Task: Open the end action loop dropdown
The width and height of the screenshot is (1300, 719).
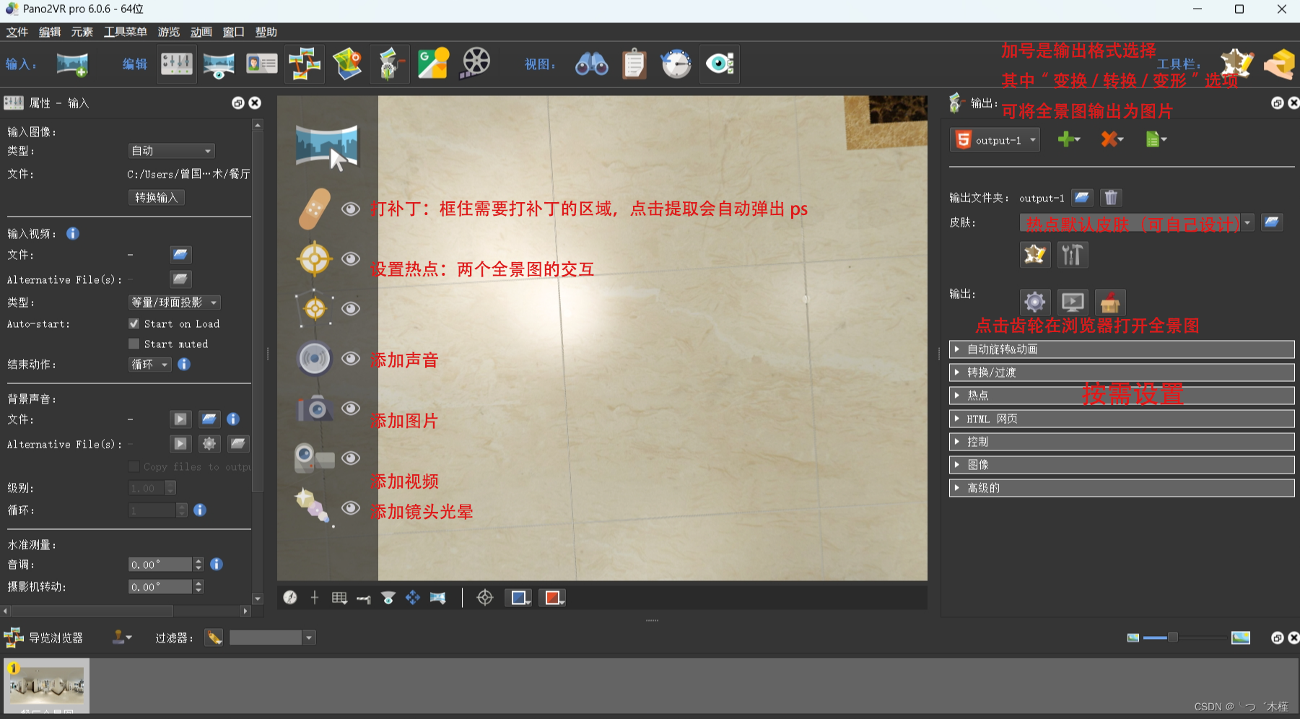Action: [149, 365]
